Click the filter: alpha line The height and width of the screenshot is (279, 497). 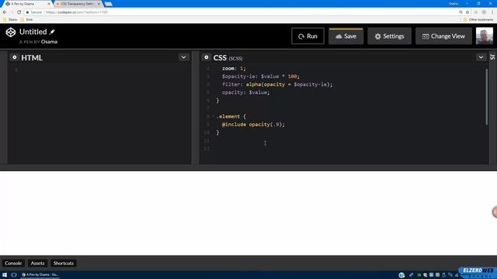277,84
